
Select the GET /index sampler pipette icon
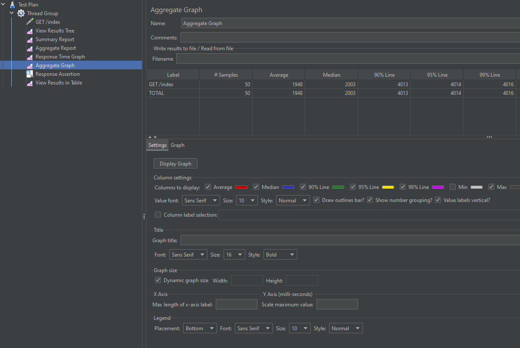click(x=30, y=22)
